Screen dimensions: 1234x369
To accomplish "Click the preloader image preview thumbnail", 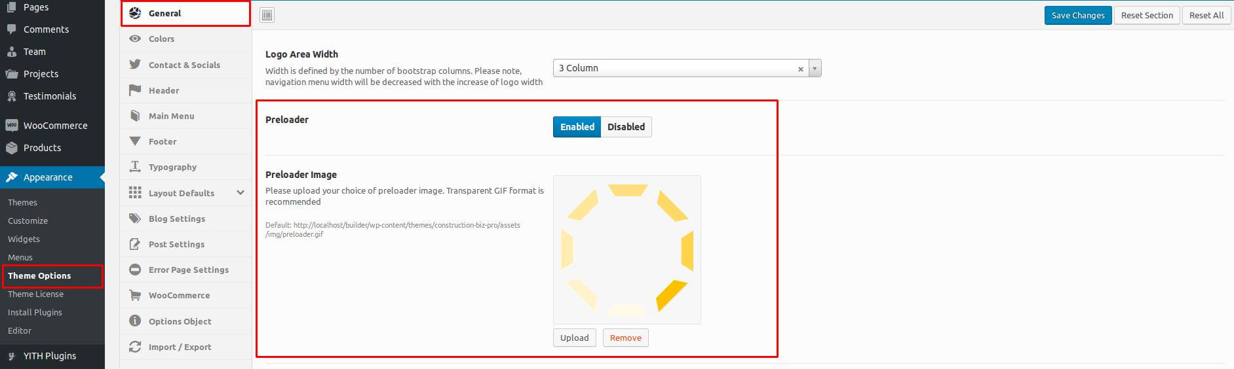I will point(627,249).
